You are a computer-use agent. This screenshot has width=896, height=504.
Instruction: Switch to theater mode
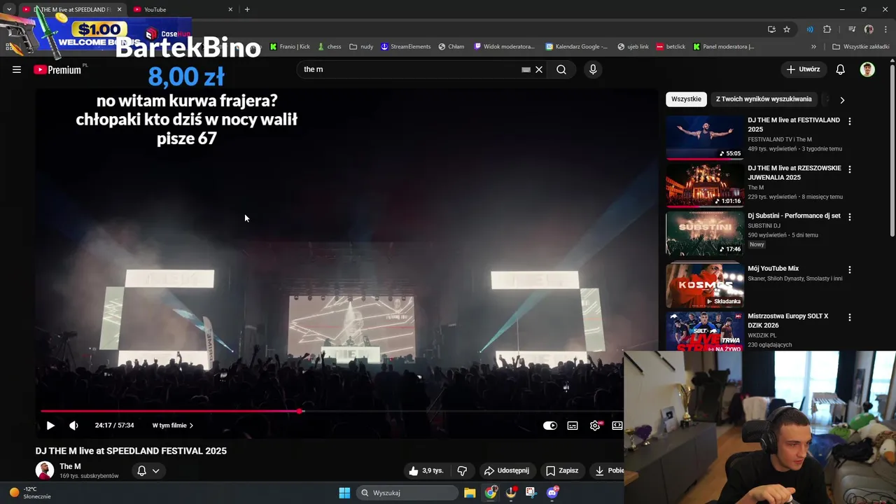click(x=617, y=426)
